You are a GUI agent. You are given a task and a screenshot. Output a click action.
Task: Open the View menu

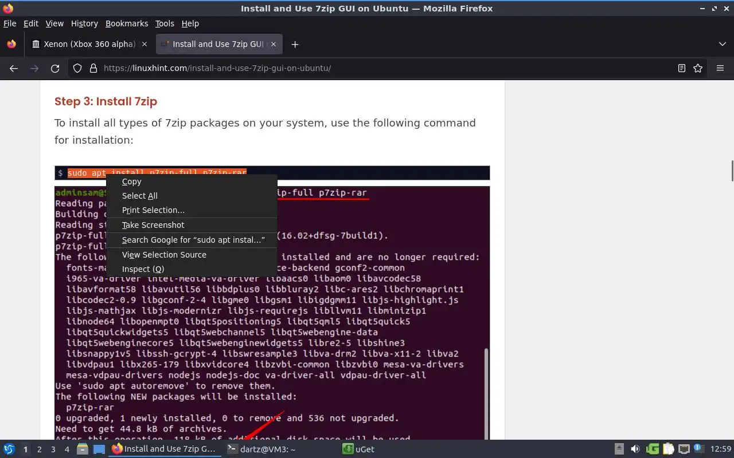point(54,23)
